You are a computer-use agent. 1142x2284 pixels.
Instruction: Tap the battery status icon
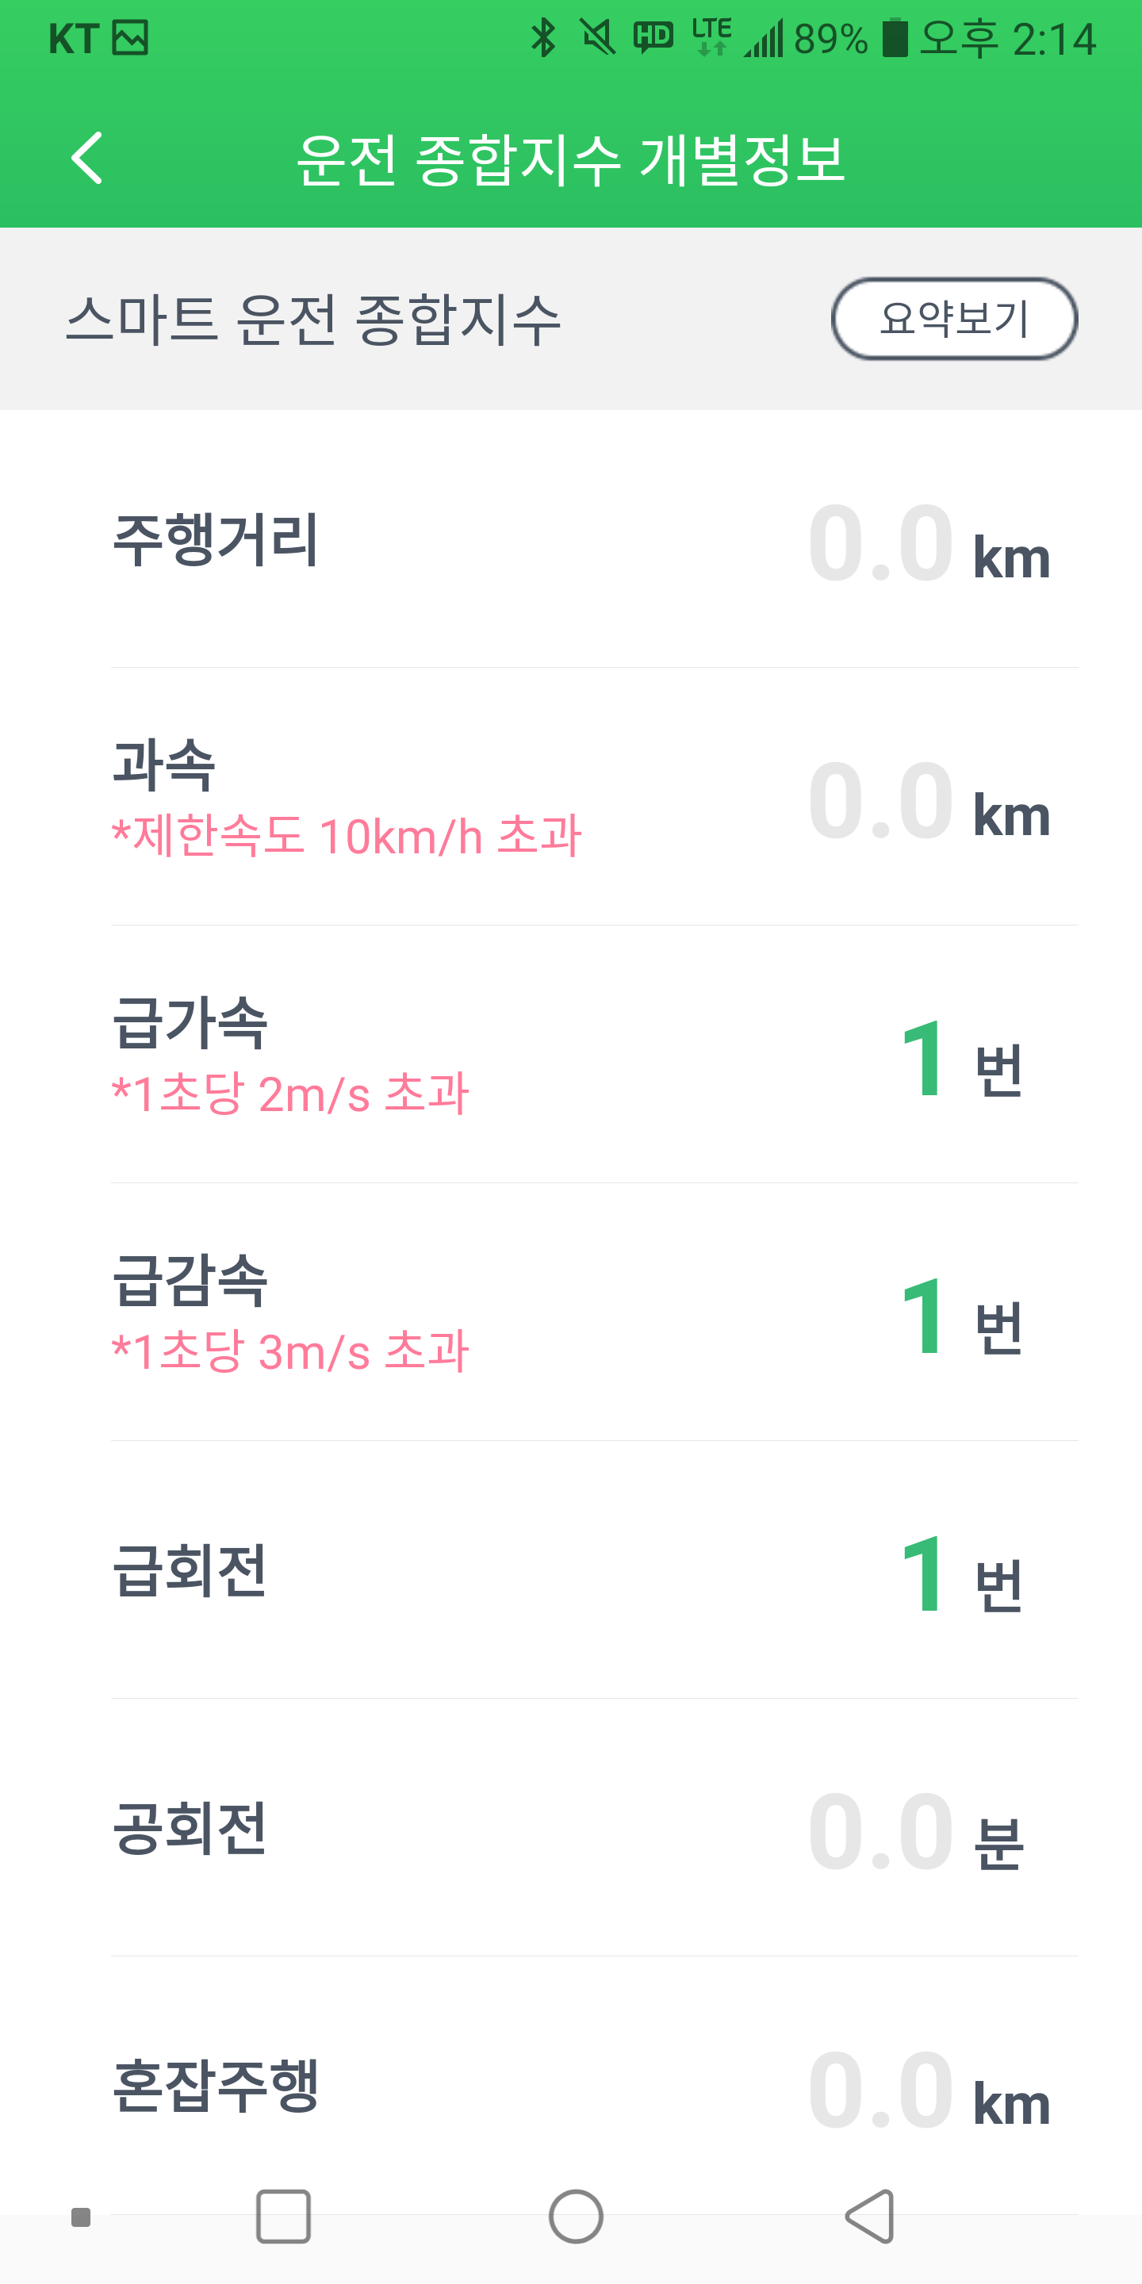895,38
